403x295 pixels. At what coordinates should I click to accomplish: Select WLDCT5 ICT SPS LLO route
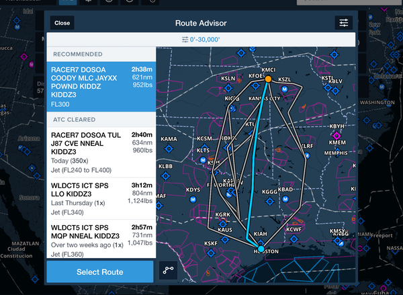[x=101, y=198]
